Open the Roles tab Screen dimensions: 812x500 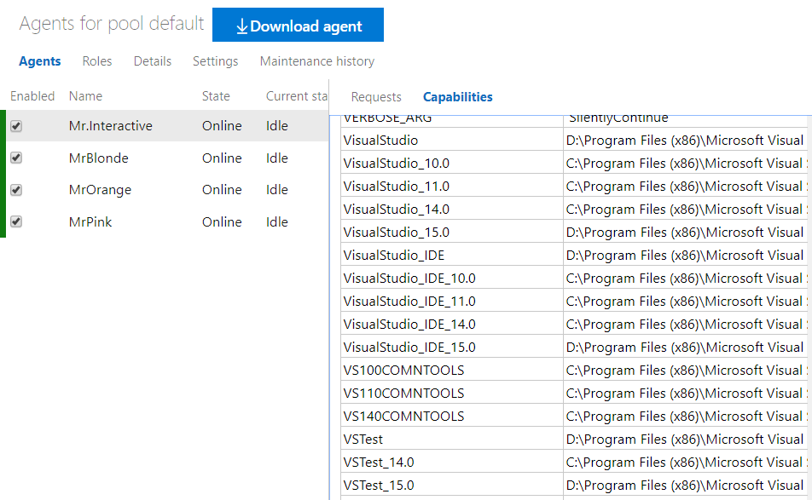97,61
